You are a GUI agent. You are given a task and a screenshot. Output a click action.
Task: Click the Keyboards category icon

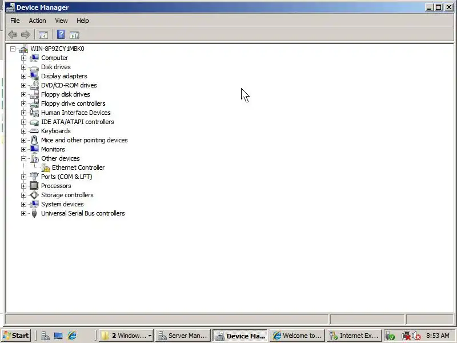pos(34,131)
